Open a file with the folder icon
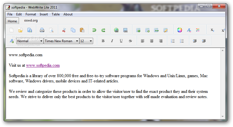Image resolution: width=233 pixels, height=127 pixels. point(21,30)
